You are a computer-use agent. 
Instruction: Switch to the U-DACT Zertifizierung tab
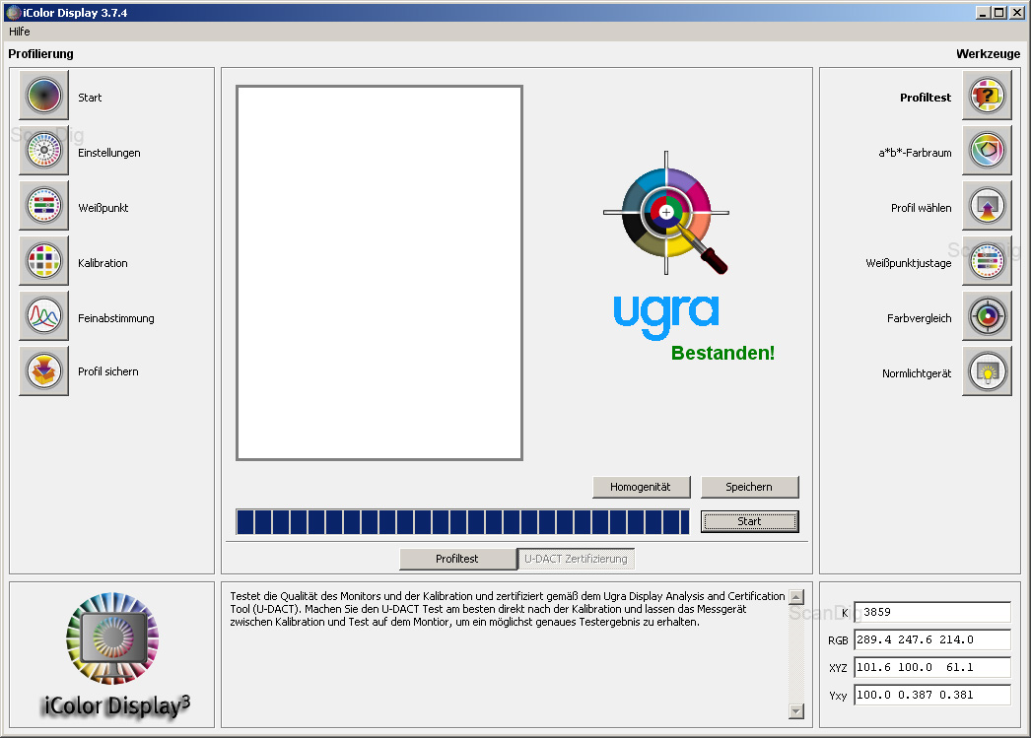coord(576,559)
